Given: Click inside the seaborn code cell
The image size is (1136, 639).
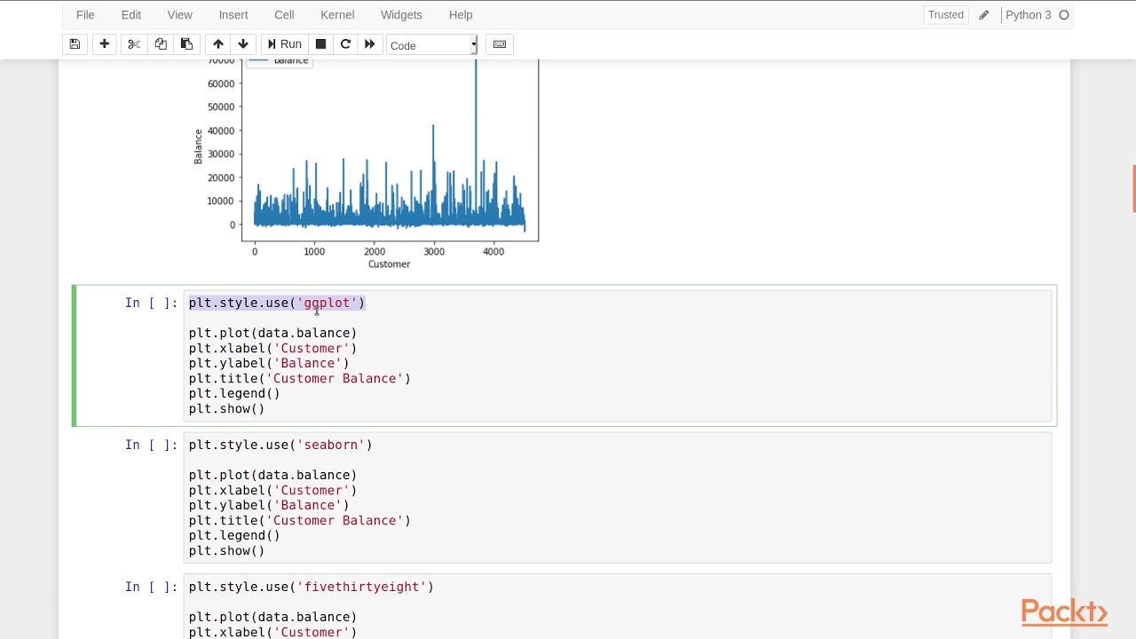Looking at the screenshot, I should pyautogui.click(x=617, y=498).
